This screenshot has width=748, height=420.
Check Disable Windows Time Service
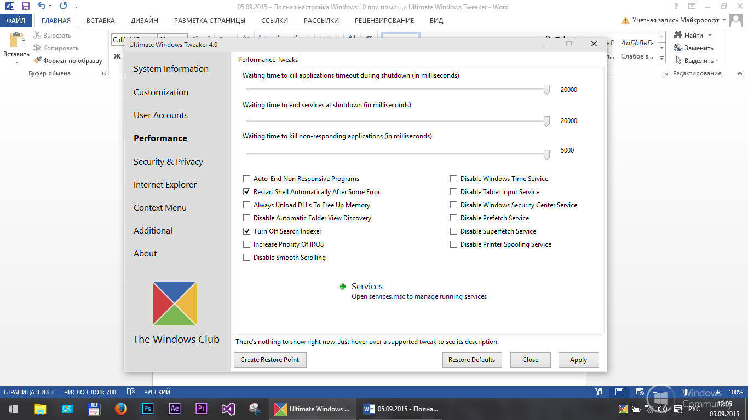pos(453,179)
